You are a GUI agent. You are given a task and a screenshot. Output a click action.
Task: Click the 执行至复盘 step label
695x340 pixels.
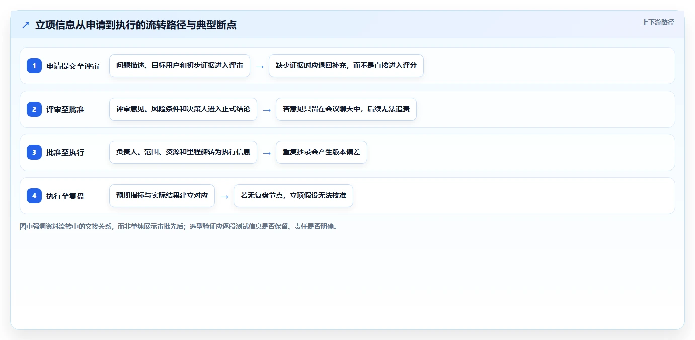pyautogui.click(x=65, y=196)
